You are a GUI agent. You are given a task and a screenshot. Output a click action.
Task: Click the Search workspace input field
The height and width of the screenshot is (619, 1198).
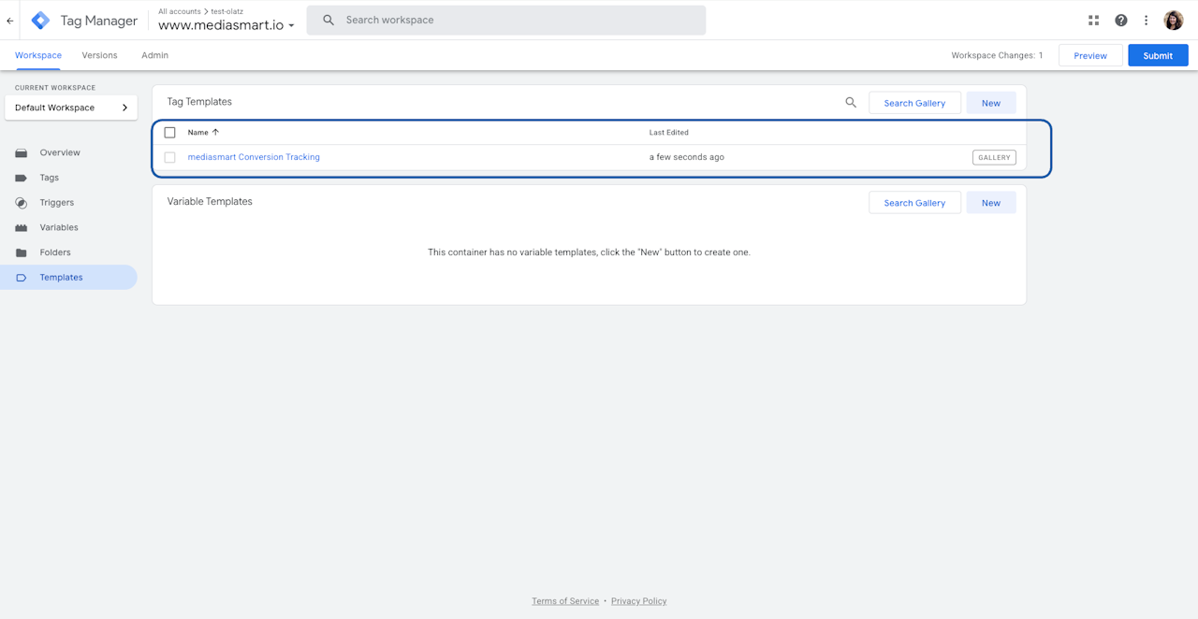pos(506,20)
